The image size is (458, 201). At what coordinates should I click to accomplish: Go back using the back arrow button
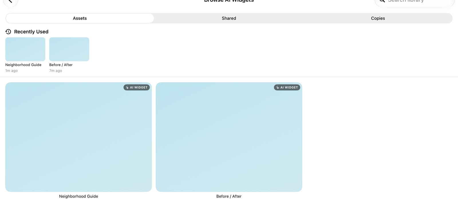point(10,1)
